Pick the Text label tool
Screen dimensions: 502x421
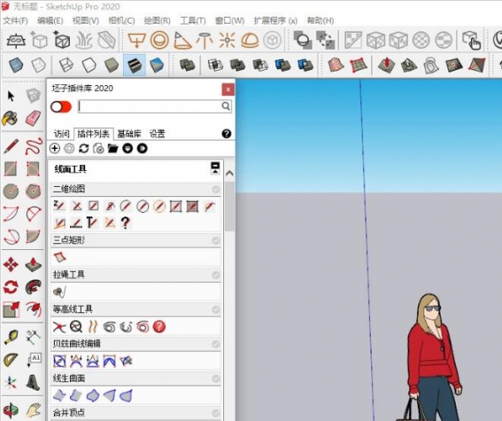34,360
